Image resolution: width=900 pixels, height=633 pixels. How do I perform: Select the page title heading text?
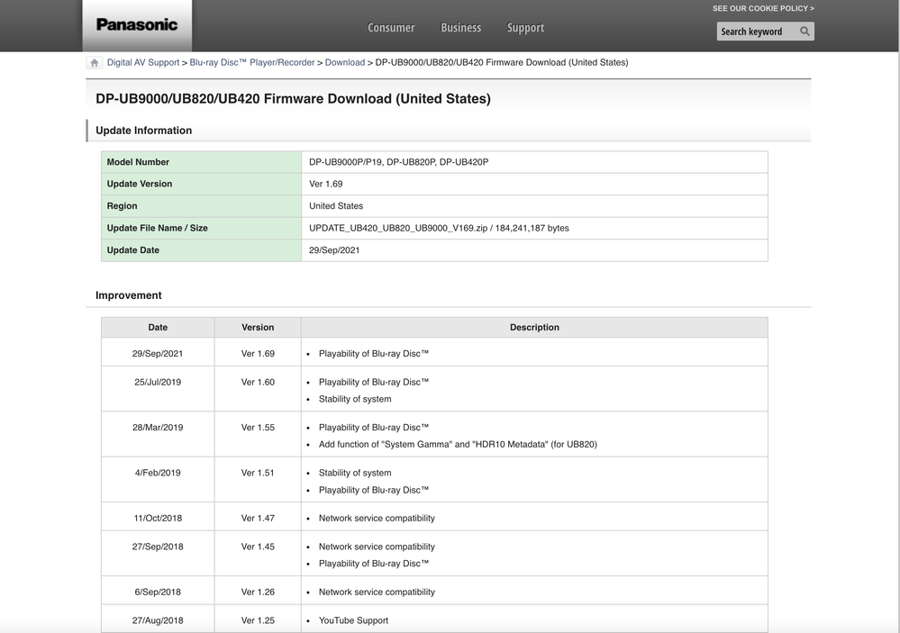(x=293, y=99)
